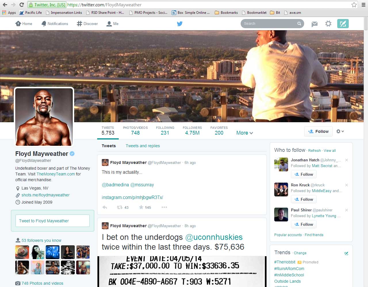Favorite the tweet with 145 stars
Image resolution: width=368 pixels, height=287 pixels.
point(145,207)
